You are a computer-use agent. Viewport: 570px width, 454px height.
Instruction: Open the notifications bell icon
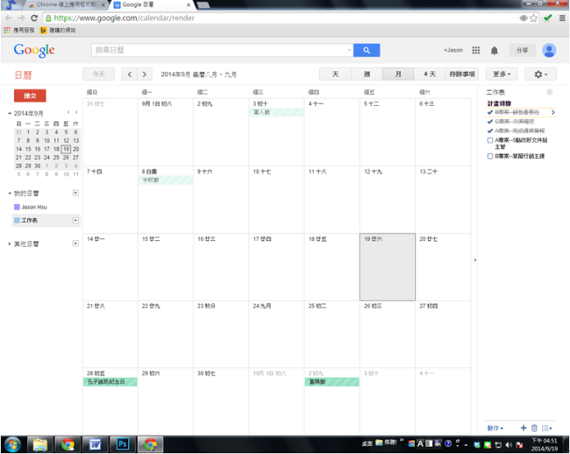(494, 51)
